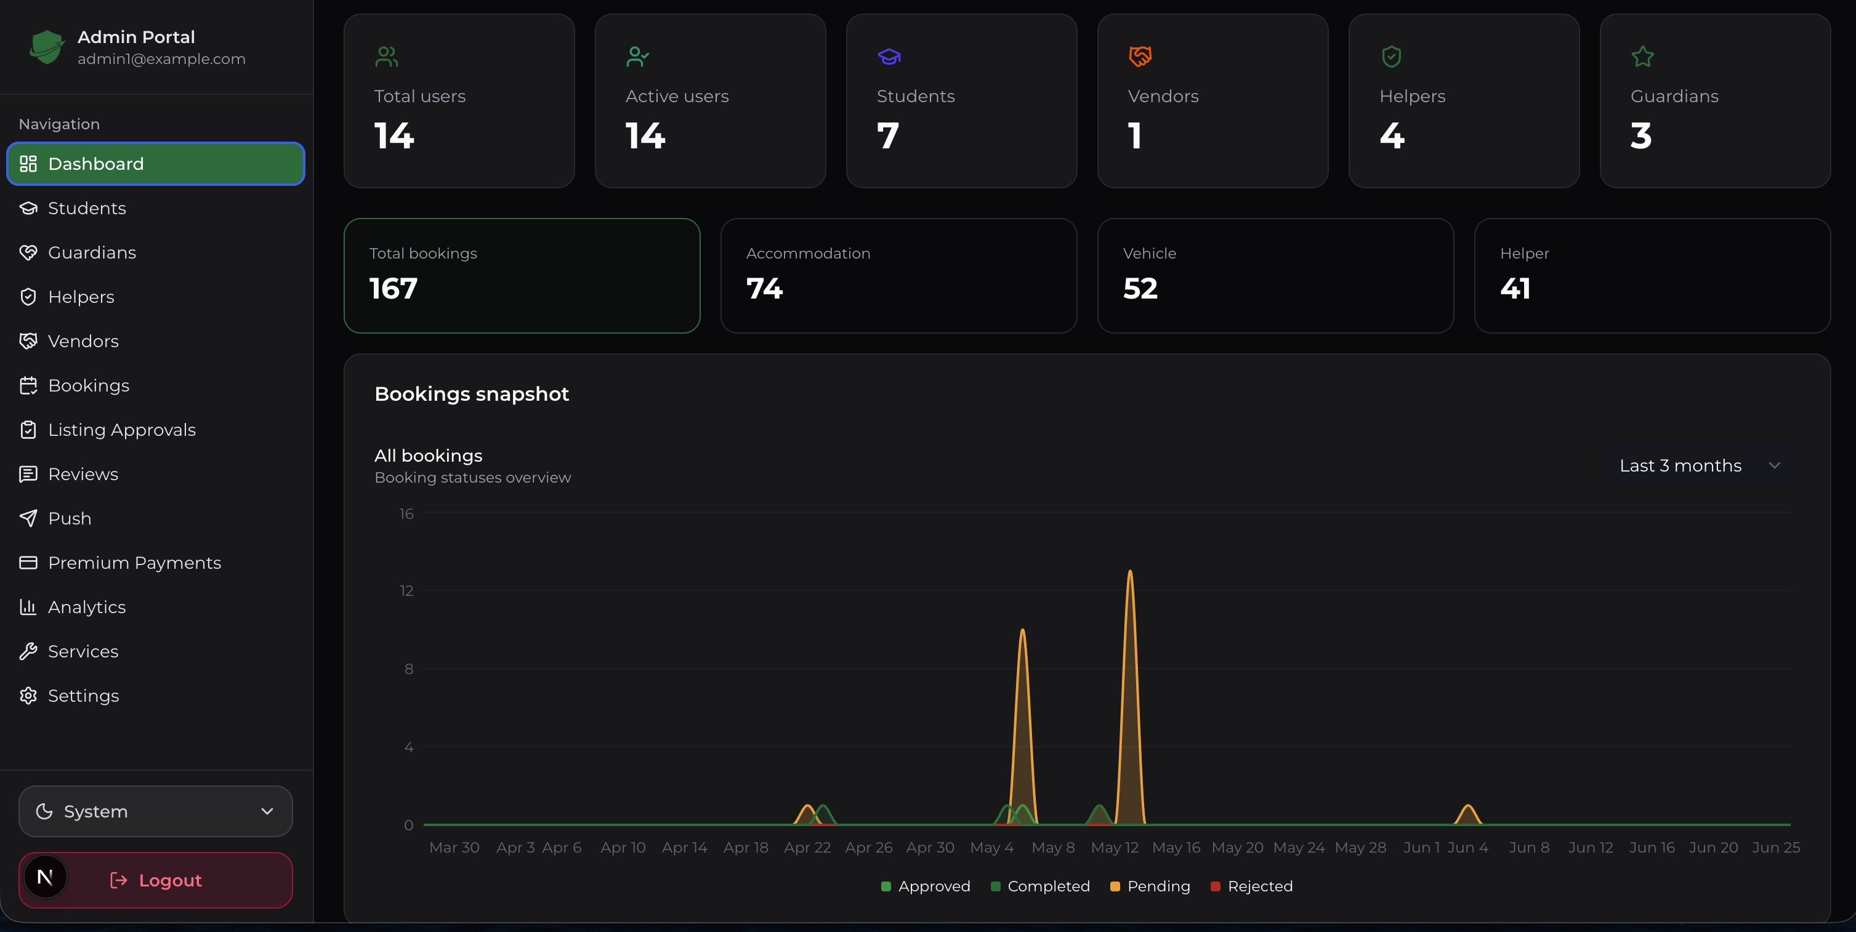Click the Guardians heart-handshake sidebar icon

click(28, 253)
